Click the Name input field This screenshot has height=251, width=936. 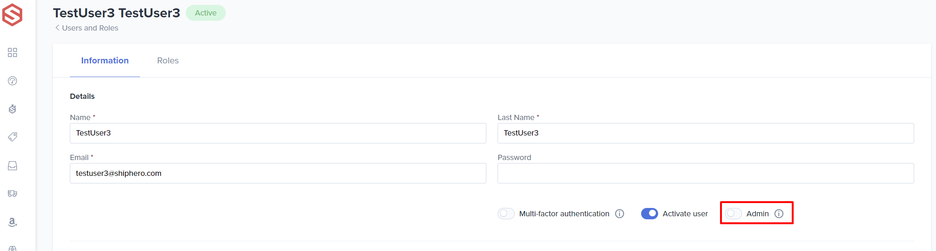[x=278, y=133]
